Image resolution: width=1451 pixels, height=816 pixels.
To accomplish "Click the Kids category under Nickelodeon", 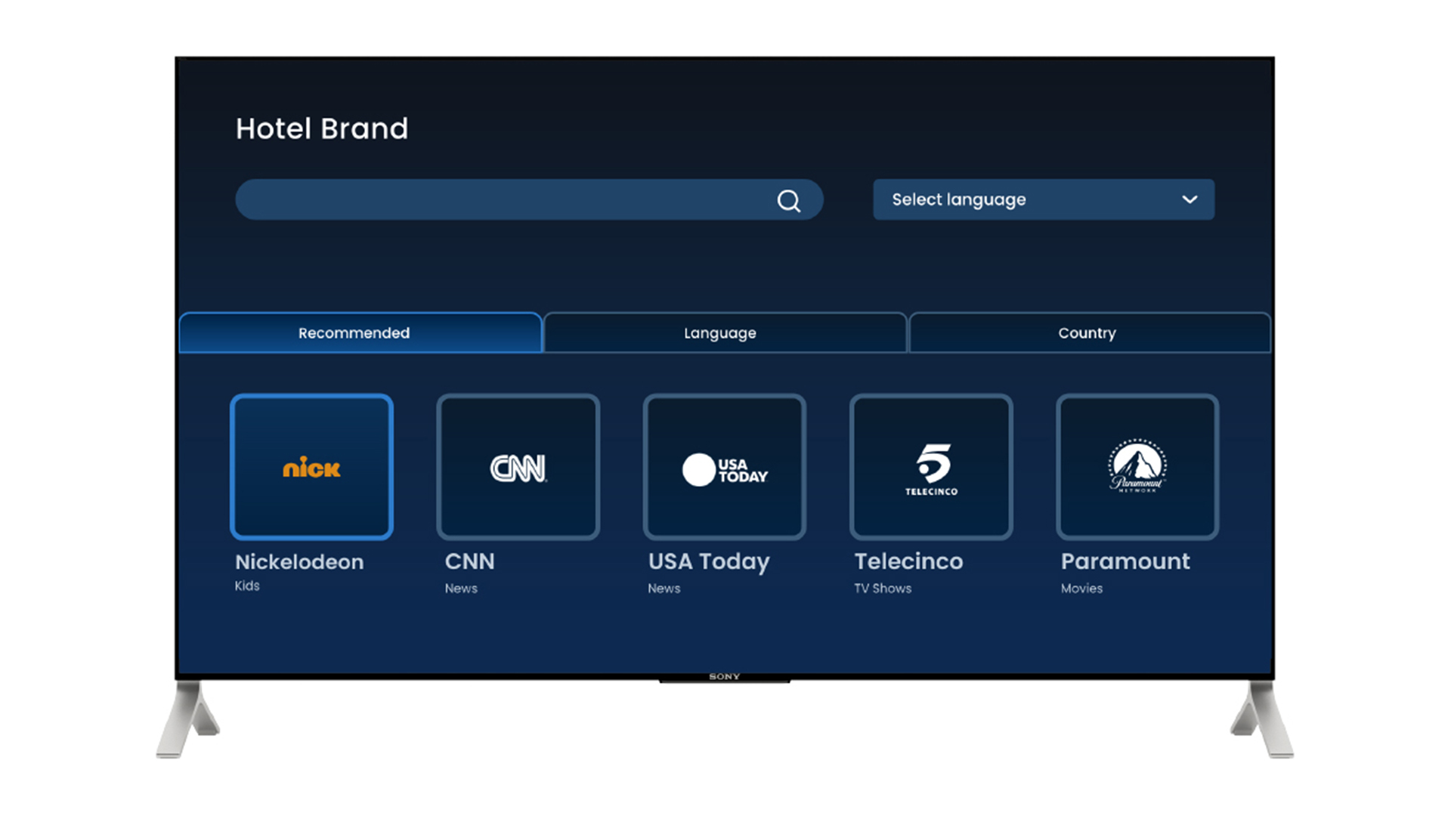I will coord(247,586).
